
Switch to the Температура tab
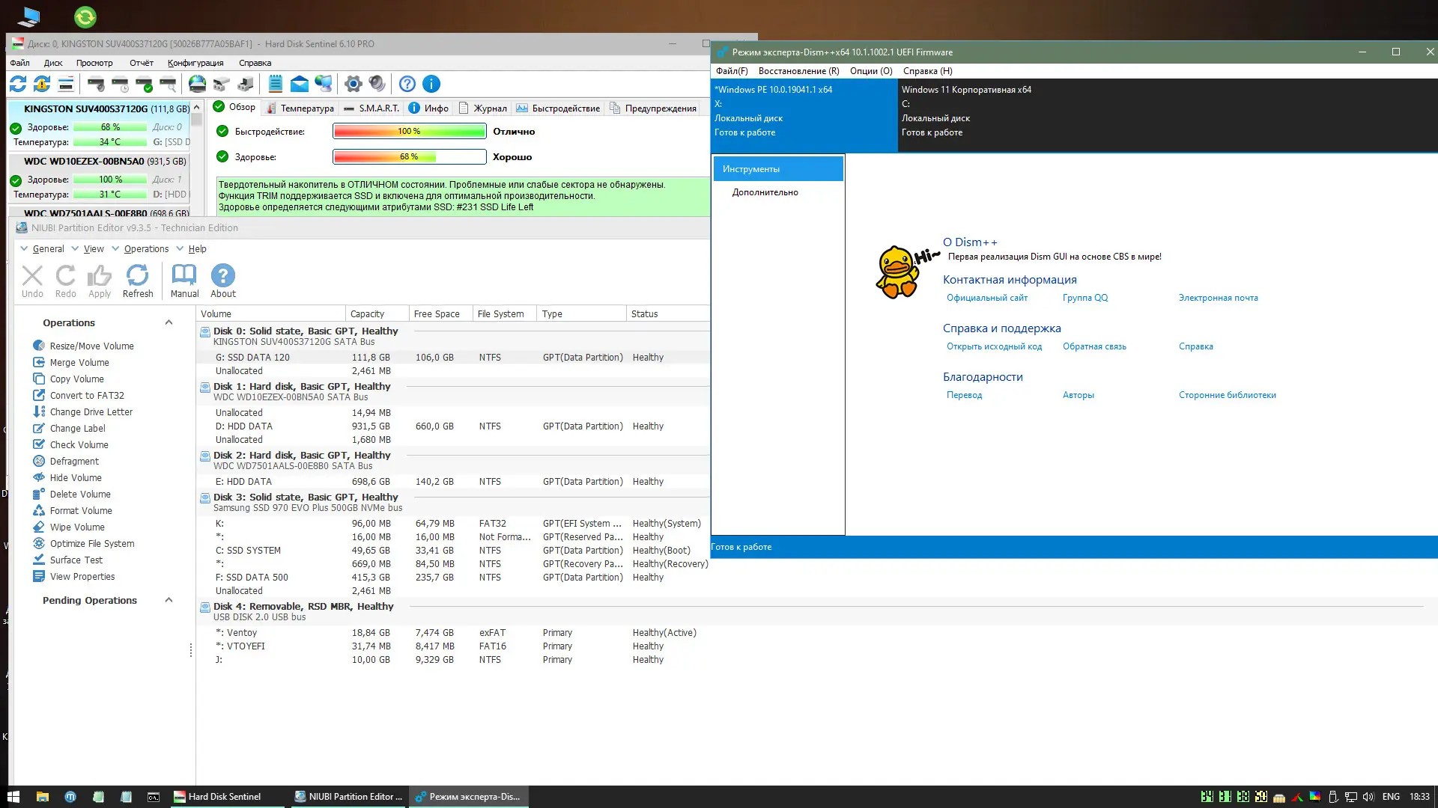click(300, 108)
